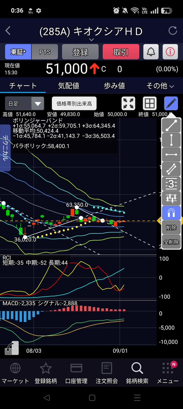
Task: Select the チャート tab
Action: pos(23,86)
